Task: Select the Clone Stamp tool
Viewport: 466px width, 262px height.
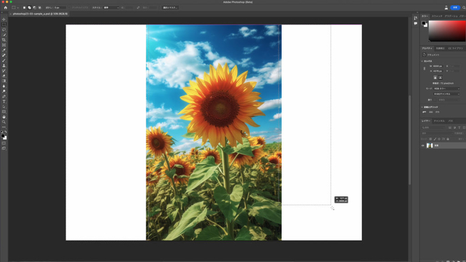Action: tap(4, 66)
